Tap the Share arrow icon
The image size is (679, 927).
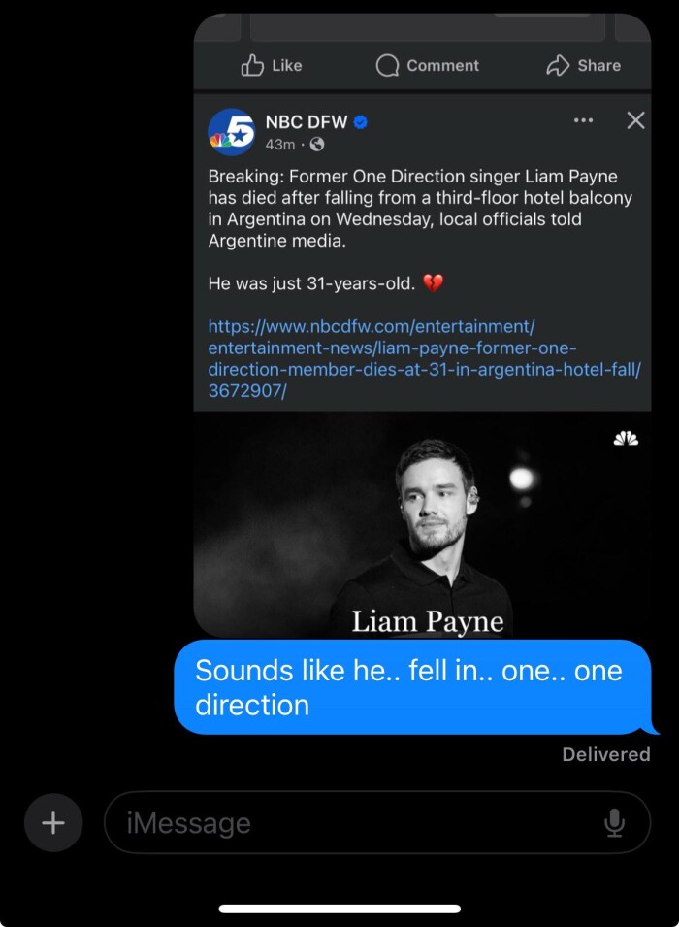pos(558,65)
